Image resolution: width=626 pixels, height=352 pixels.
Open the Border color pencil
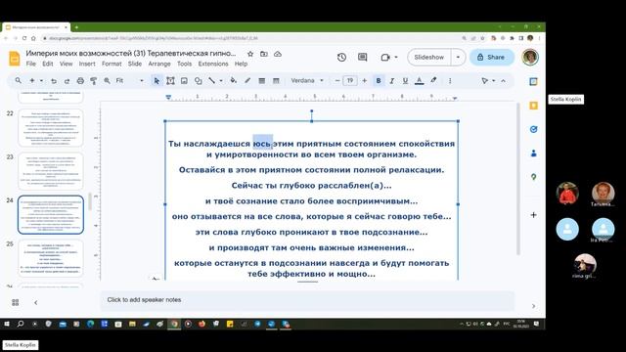point(247,80)
